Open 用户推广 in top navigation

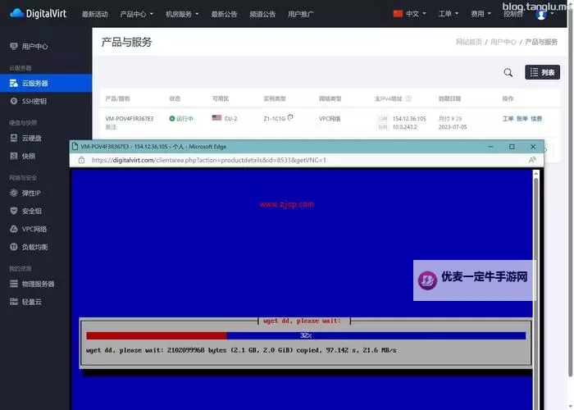click(301, 14)
